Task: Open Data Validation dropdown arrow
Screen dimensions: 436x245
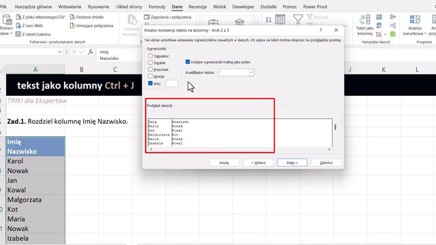Action: tap(386, 34)
